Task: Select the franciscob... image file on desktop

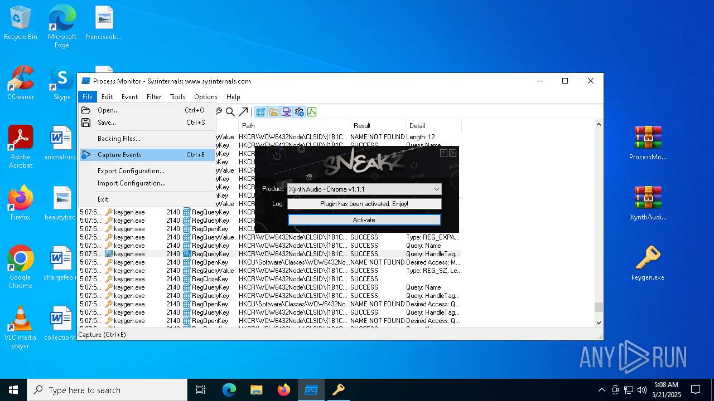Action: [104, 23]
